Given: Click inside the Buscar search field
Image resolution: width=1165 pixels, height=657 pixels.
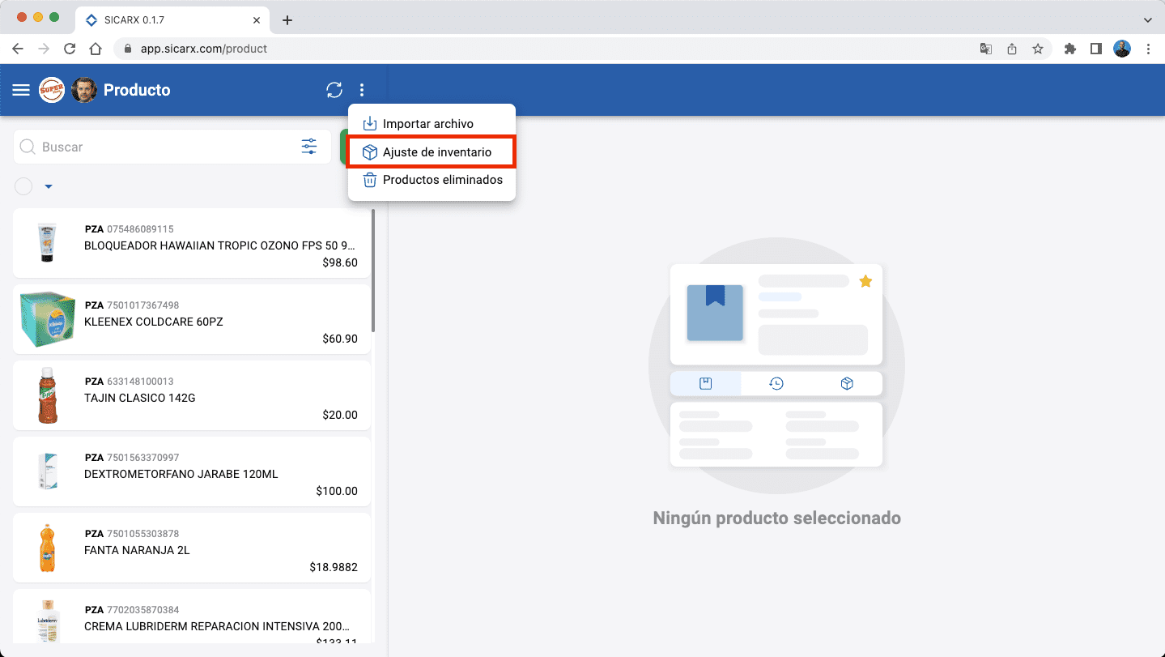Looking at the screenshot, I should point(121,147).
